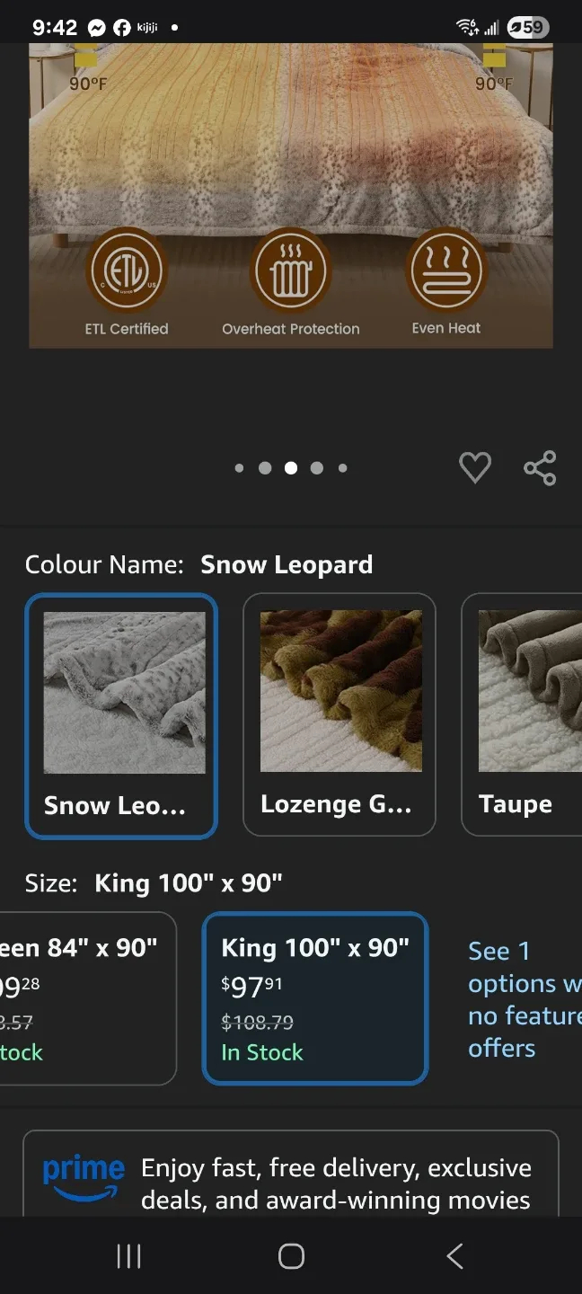Select the King 100" x 90" size card
The image size is (582, 1294).
click(315, 997)
